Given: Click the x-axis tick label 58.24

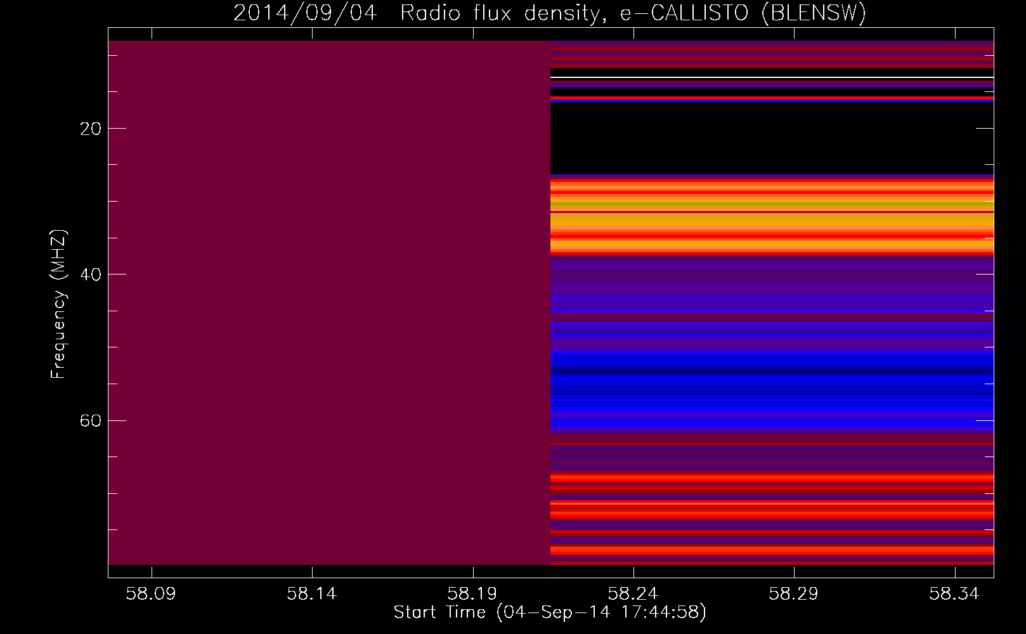Looking at the screenshot, I should coord(633,593).
